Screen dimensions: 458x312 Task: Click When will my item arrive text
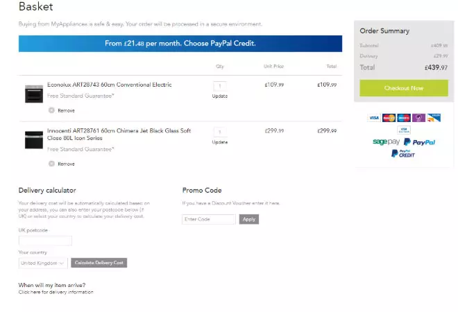(x=52, y=285)
